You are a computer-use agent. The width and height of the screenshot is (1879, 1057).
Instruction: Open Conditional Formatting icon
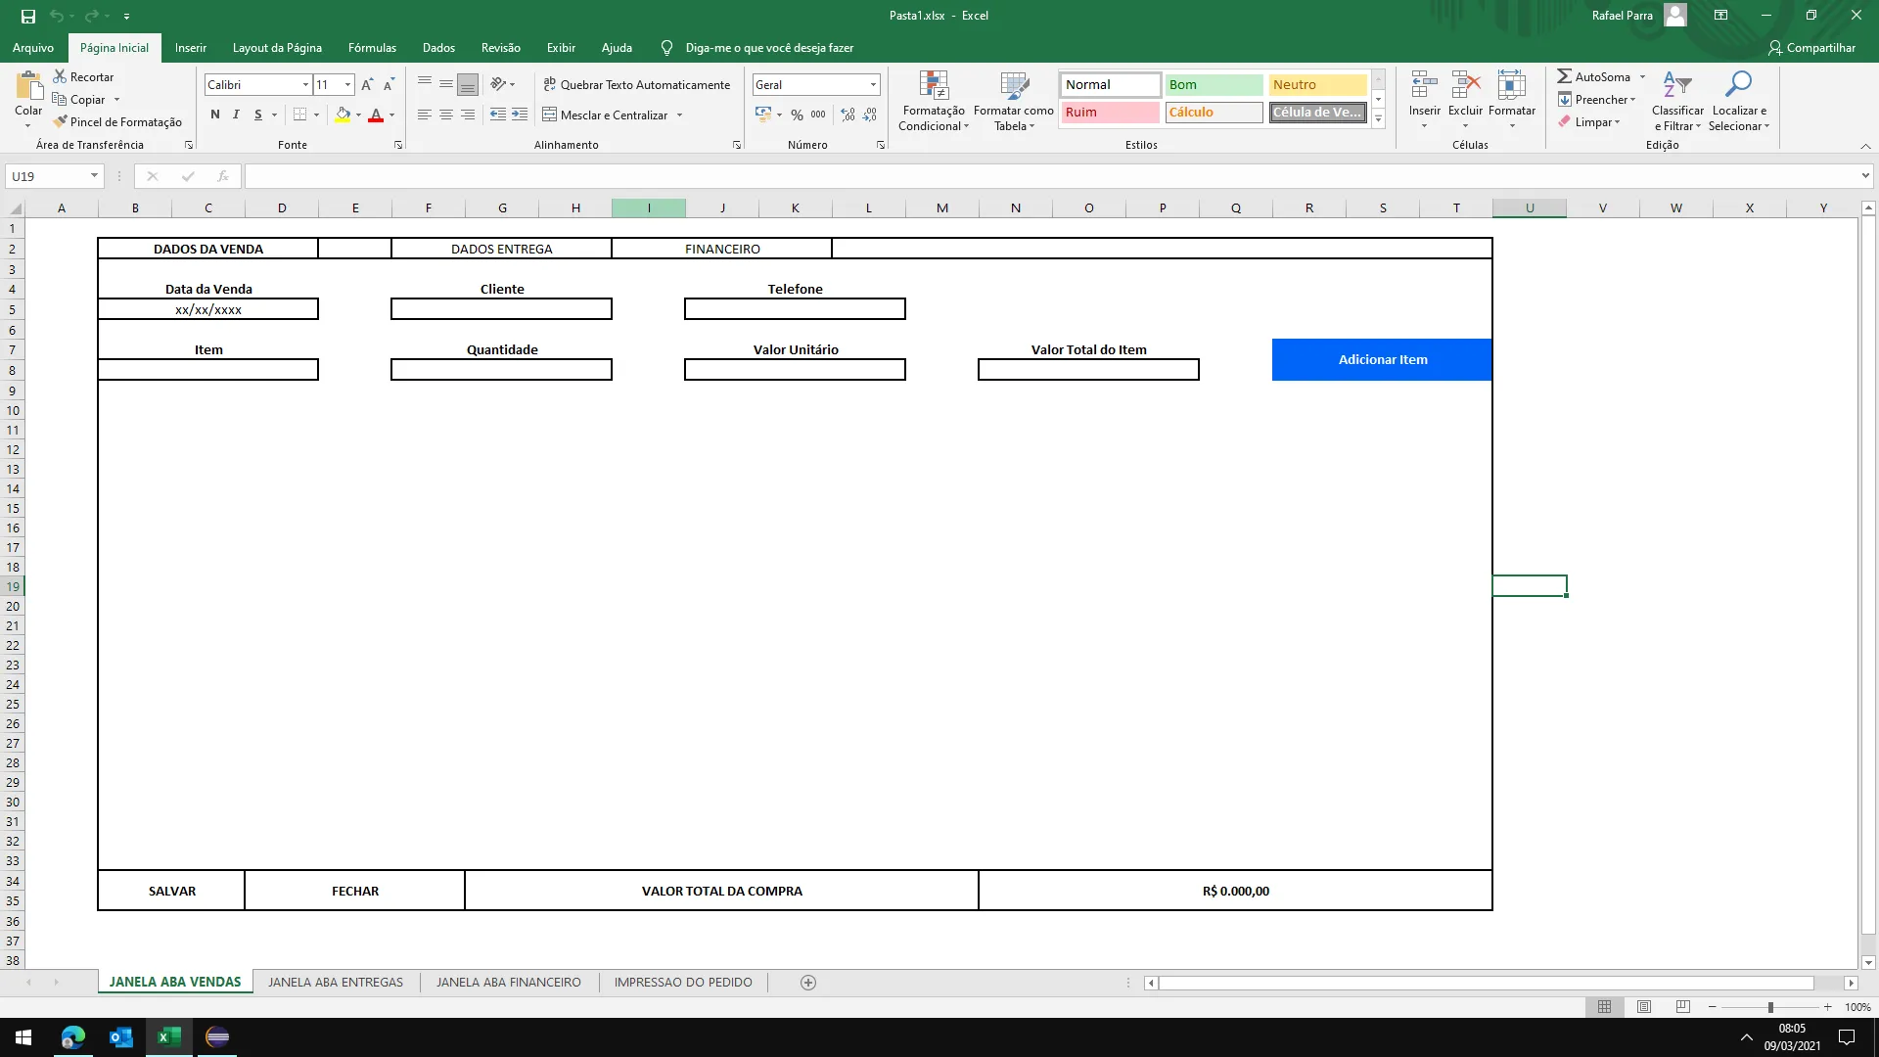click(x=934, y=87)
